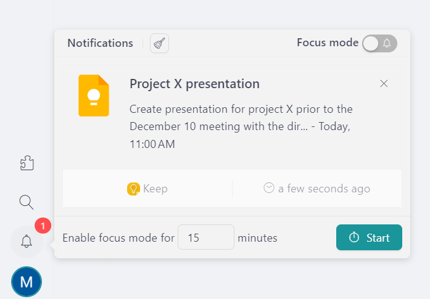Open the puzzle piece extensions icon
Screen dimensions: 430x299
point(27,163)
